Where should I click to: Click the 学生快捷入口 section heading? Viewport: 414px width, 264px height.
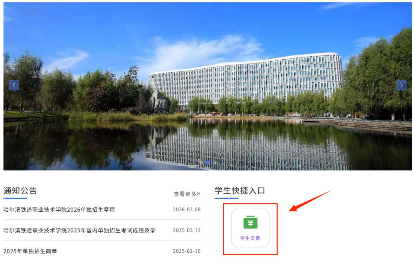tap(240, 191)
